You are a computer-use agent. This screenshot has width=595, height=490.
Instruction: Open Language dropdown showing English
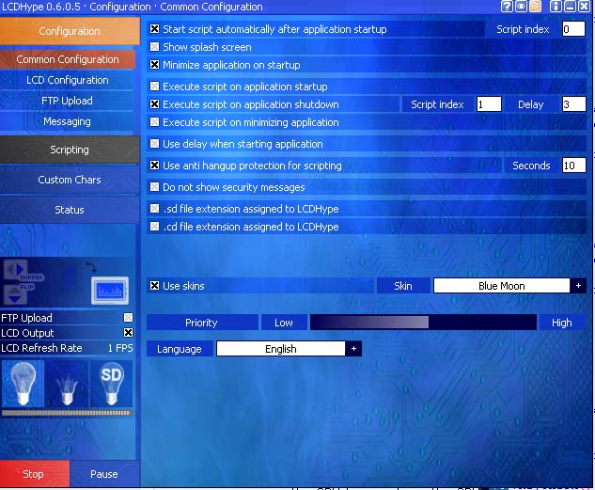pyautogui.click(x=280, y=348)
